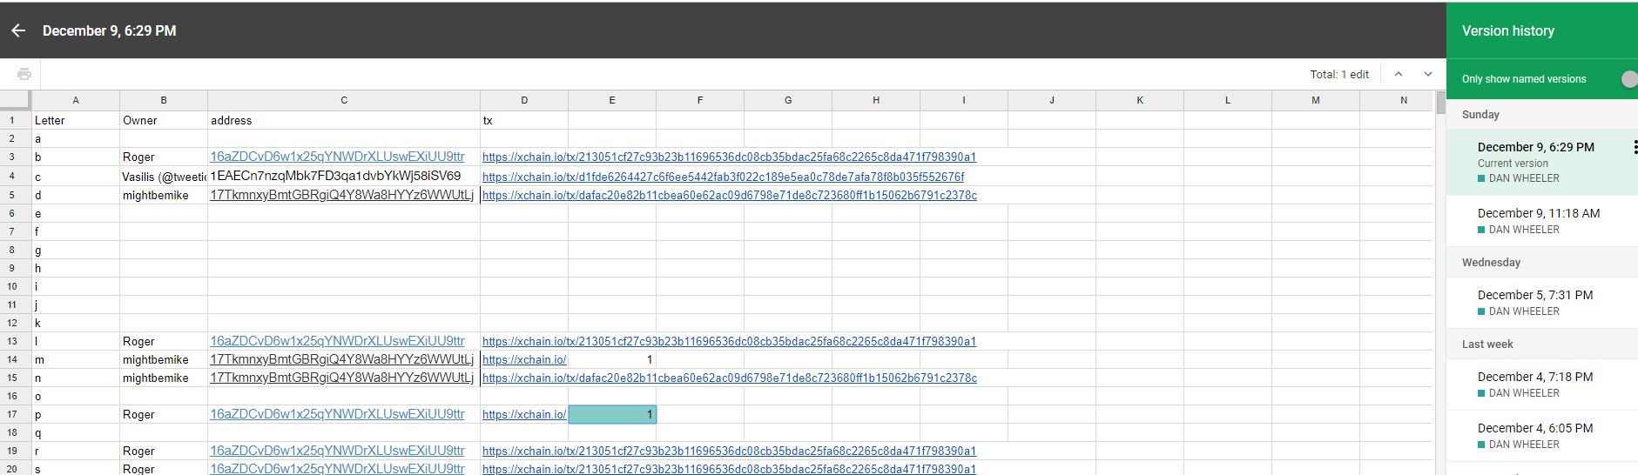Open the xchain tx link in row 5
The width and height of the screenshot is (1638, 475).
[x=730, y=195]
